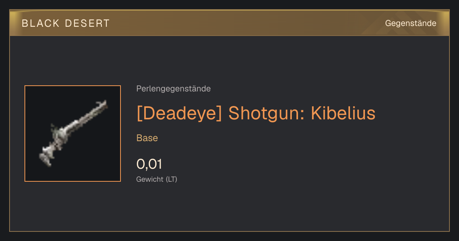Click the shotgun item icon
The width and height of the screenshot is (459, 241).
(x=73, y=134)
